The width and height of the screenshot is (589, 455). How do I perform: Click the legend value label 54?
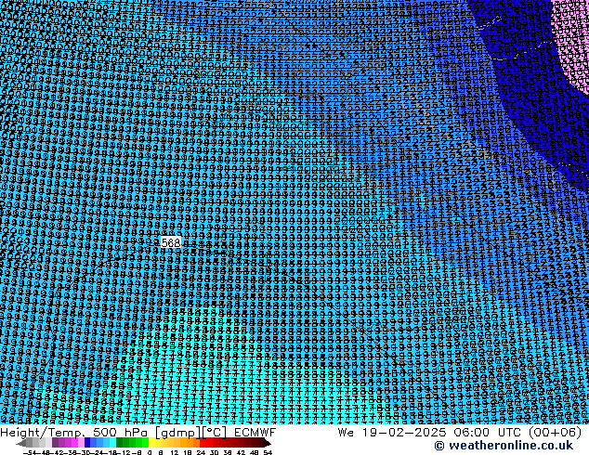point(267,453)
